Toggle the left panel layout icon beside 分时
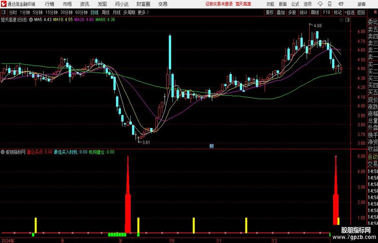Screen dimensions: 378x243 tap(3, 12)
